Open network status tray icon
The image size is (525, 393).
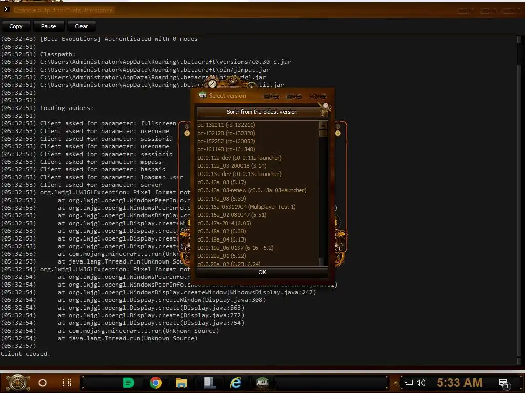coord(409,383)
